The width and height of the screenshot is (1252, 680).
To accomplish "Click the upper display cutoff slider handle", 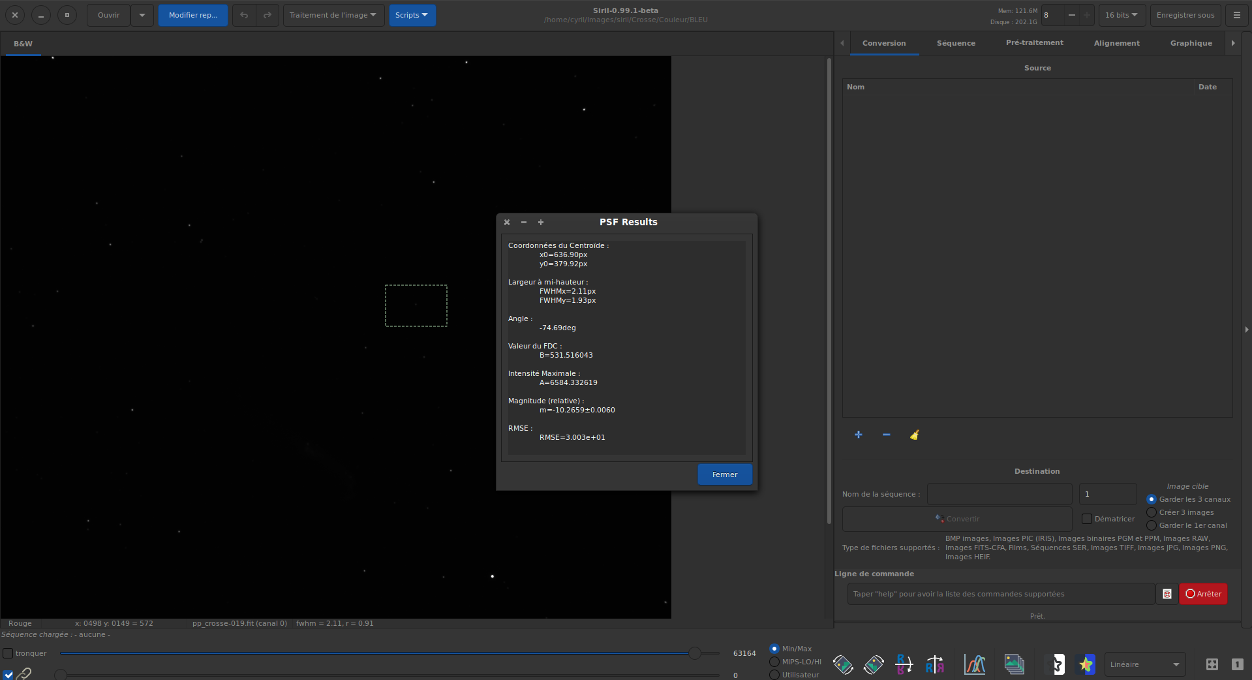I will pyautogui.click(x=695, y=653).
